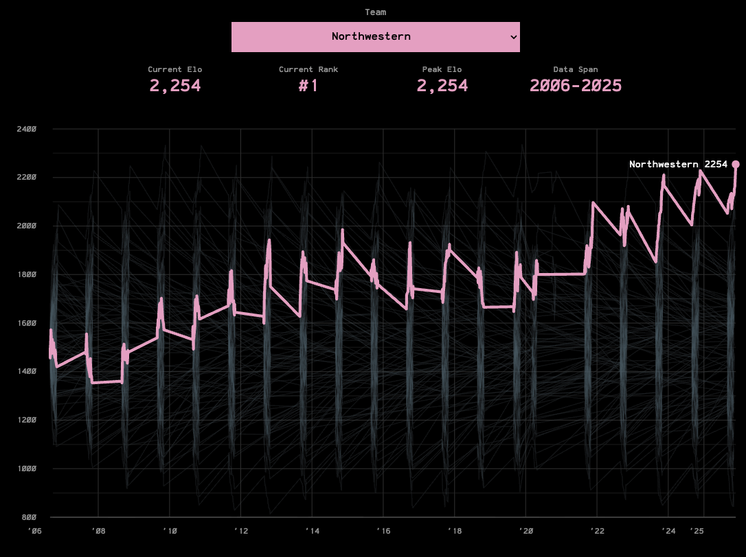Click the 800 y-axis label

tap(29, 517)
